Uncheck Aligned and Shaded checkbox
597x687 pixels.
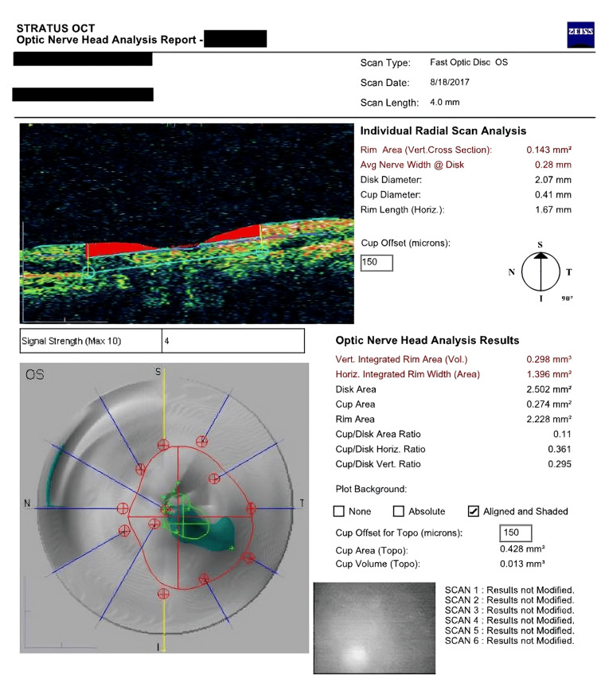[473, 511]
